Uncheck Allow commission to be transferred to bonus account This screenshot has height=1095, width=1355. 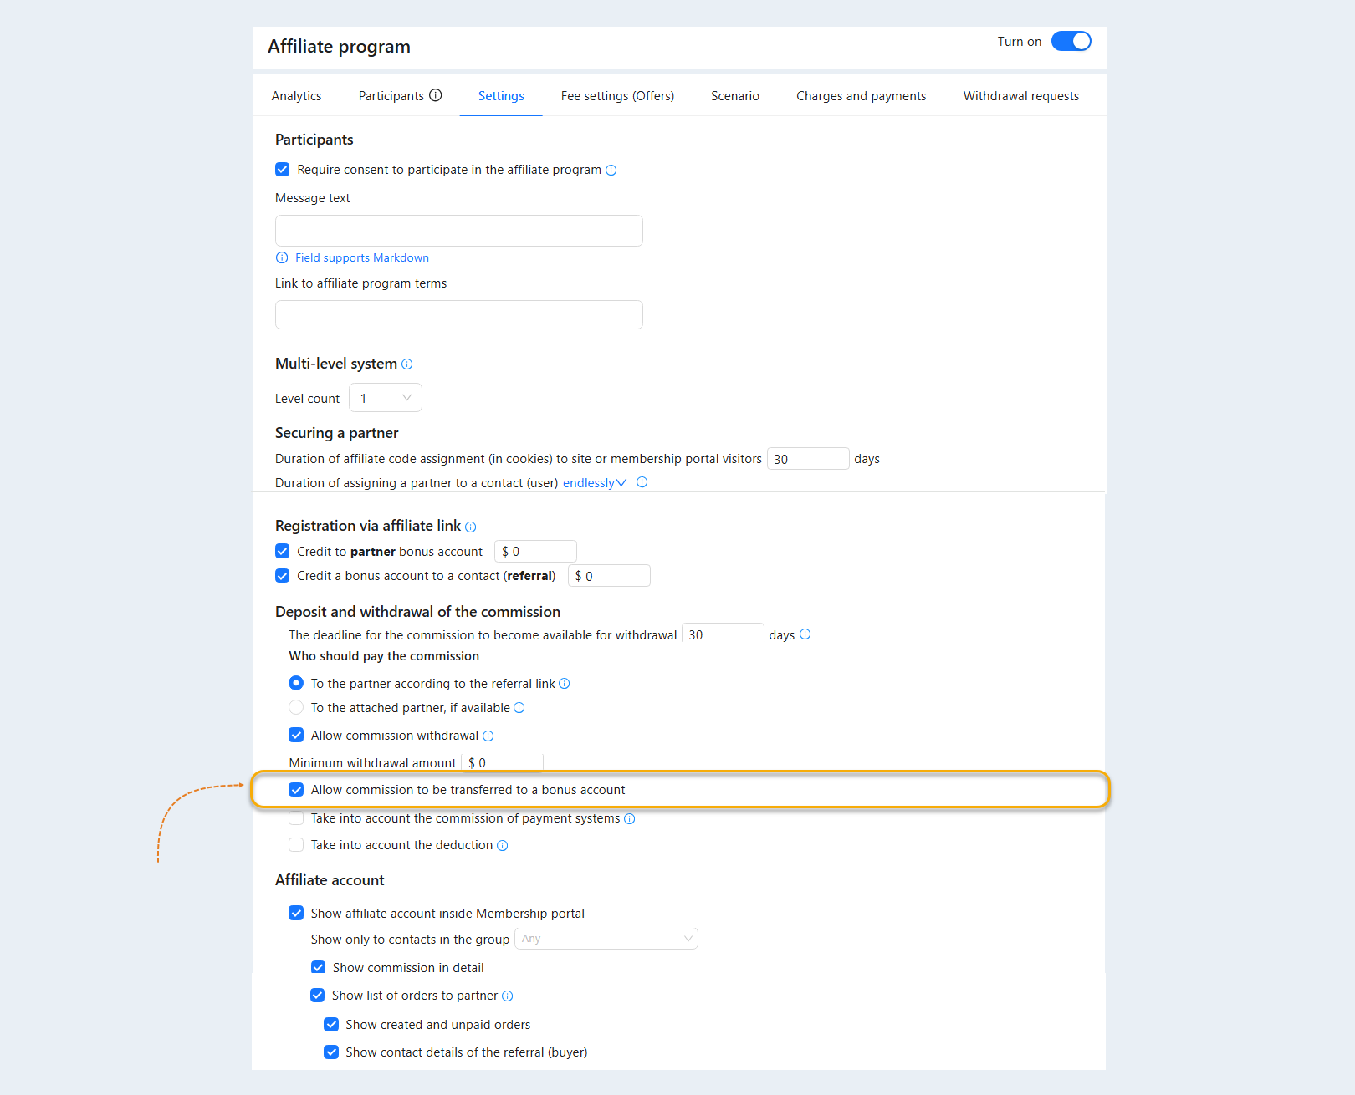pos(296,790)
